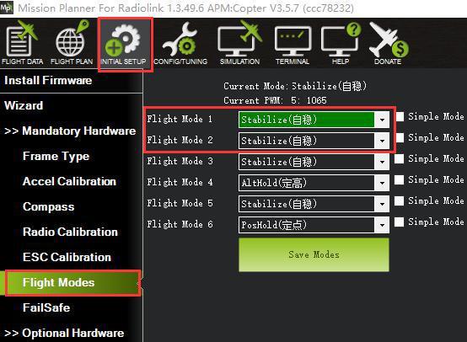The width and height of the screenshot is (467, 342).
Task: Open the Simulation monitor icon
Action: [239, 43]
